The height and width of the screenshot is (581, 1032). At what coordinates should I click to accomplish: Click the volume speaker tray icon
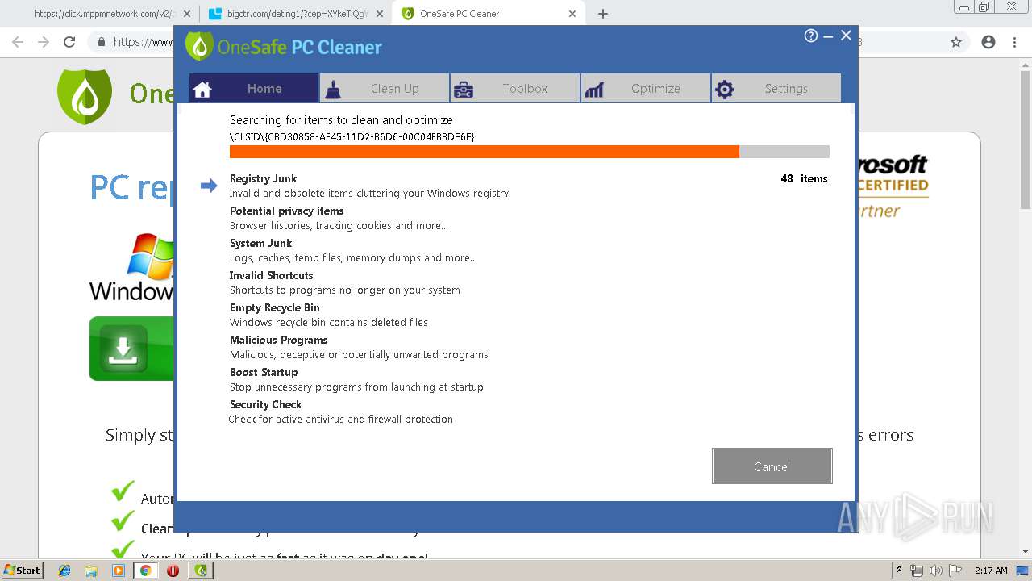coord(934,571)
